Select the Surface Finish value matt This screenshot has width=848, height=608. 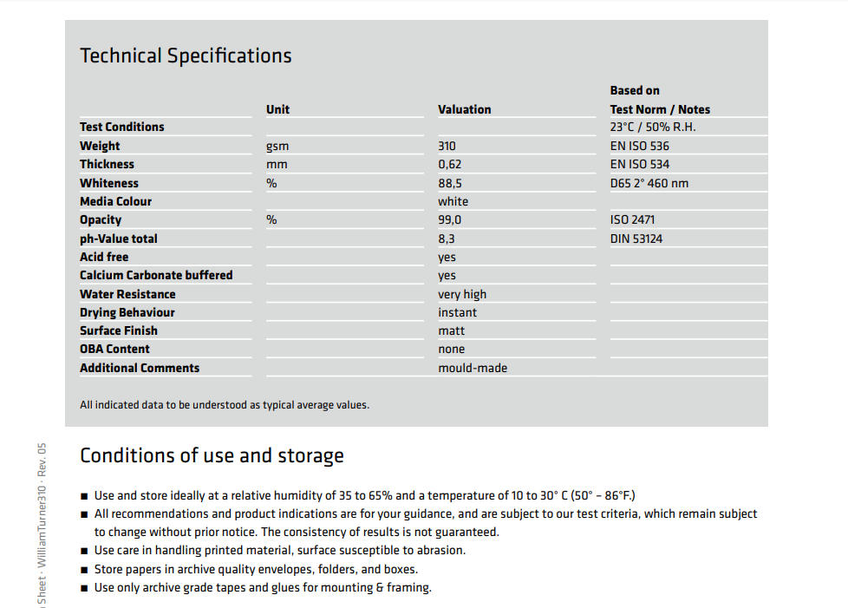(x=451, y=331)
